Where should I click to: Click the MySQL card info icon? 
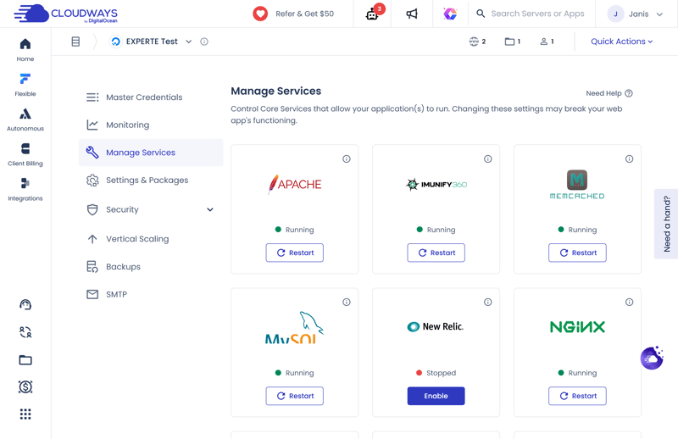pos(347,303)
